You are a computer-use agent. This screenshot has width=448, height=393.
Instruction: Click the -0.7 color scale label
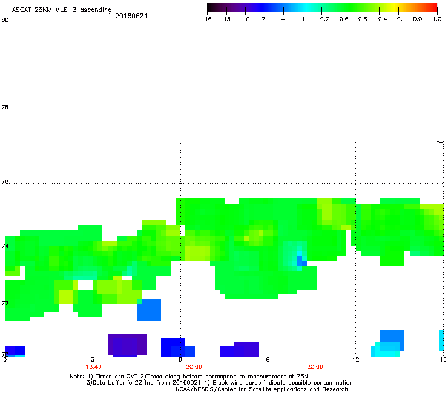[322, 19]
